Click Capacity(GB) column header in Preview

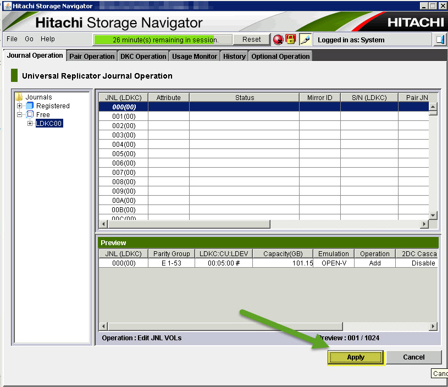tap(283, 254)
